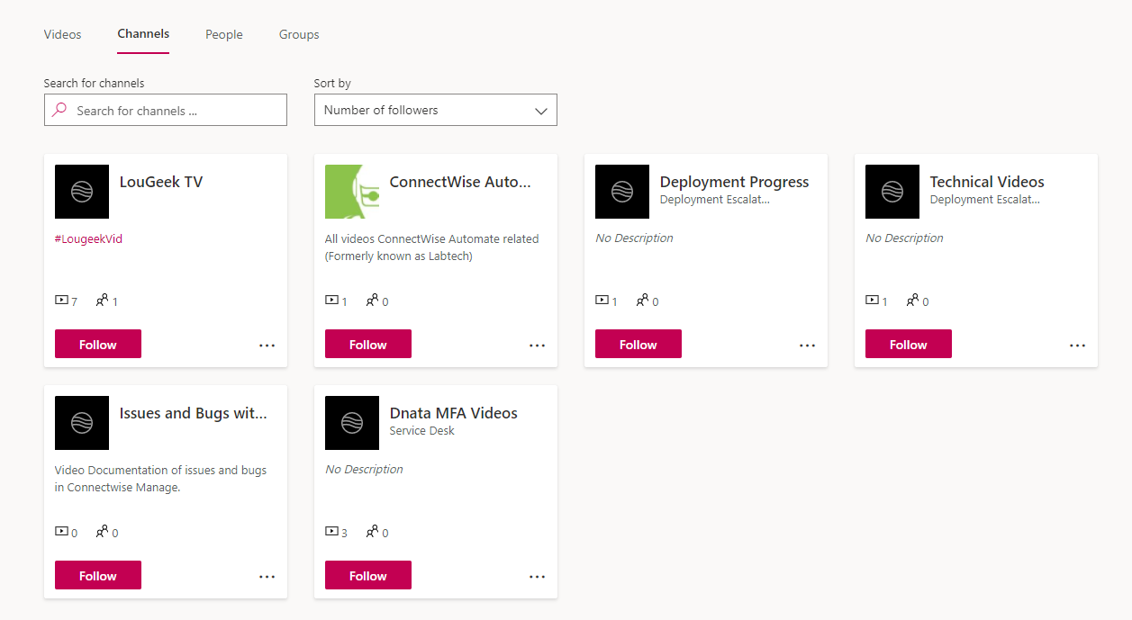1132x620 pixels.
Task: Open the People tab
Action: (224, 34)
